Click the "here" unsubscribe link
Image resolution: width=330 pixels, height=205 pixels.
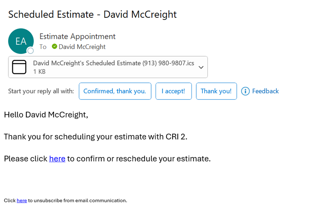pos(22,201)
